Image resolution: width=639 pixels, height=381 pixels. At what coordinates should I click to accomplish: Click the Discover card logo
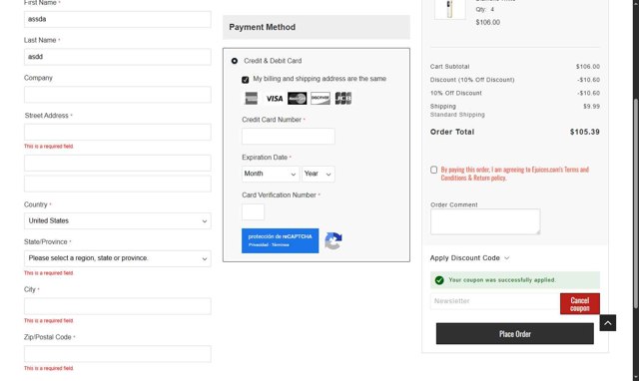[x=320, y=98]
